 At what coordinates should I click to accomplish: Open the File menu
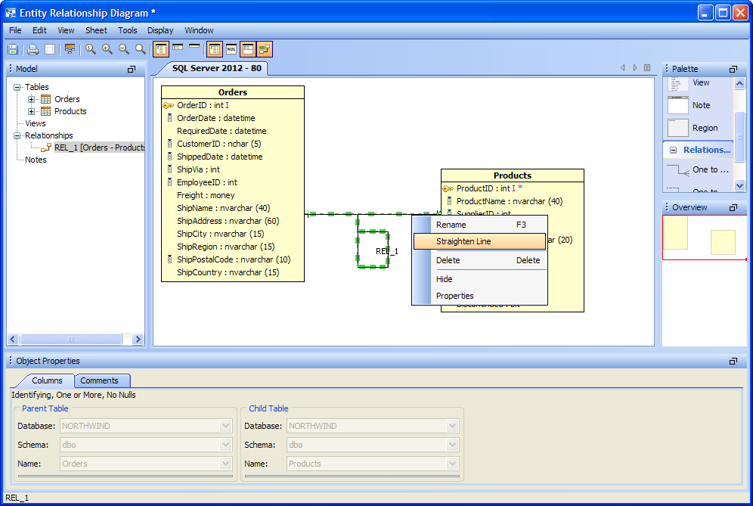15,30
